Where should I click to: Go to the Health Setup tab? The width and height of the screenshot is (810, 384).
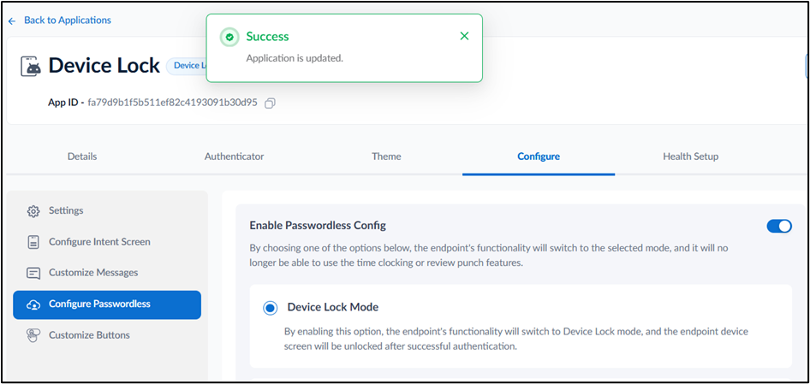point(691,157)
